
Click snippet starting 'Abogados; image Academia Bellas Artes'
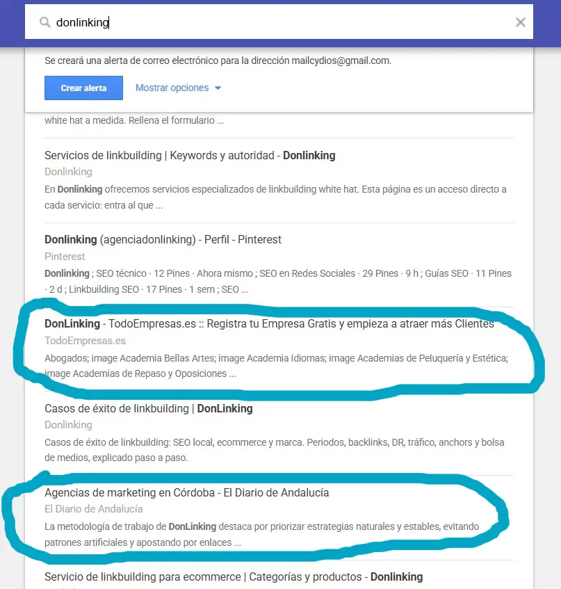(277, 366)
